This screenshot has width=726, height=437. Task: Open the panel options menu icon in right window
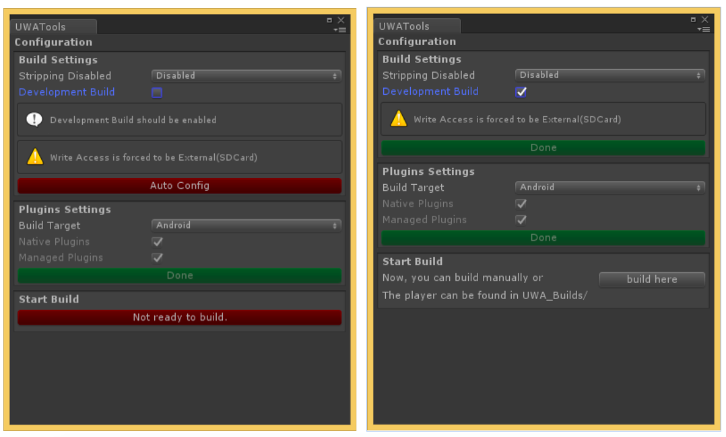[x=704, y=29]
